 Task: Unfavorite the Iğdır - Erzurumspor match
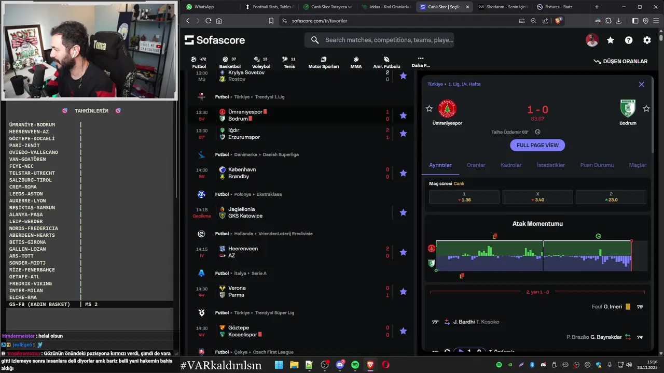[x=403, y=134]
